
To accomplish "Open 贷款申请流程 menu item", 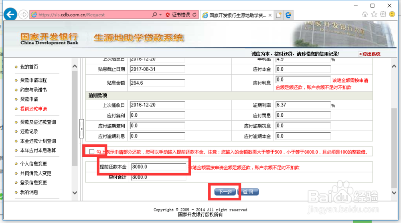I will click(34, 80).
